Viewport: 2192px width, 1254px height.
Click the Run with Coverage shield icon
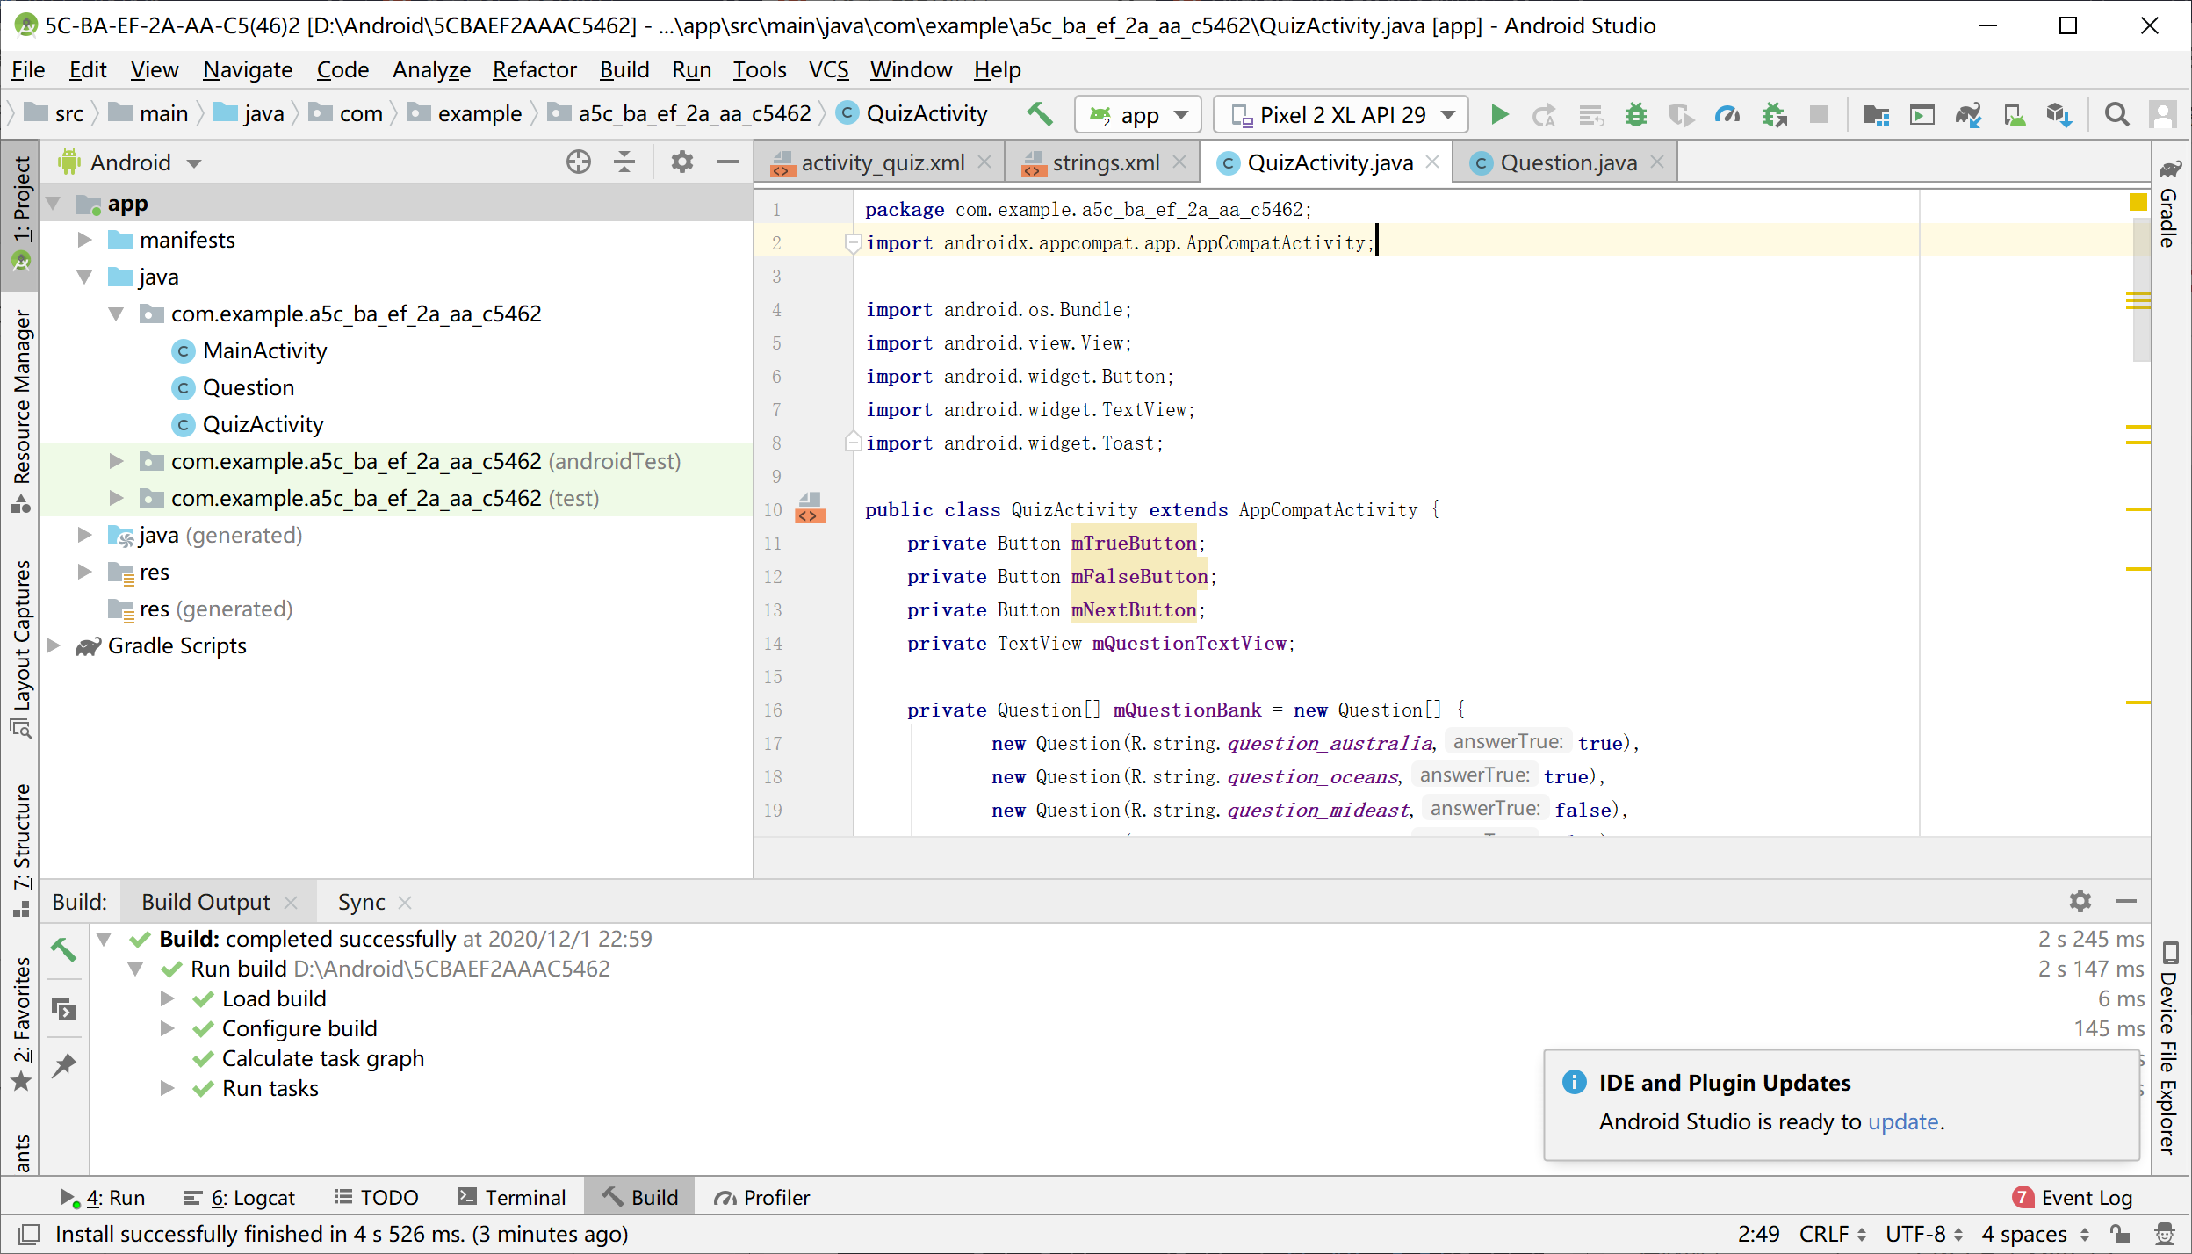(1682, 115)
